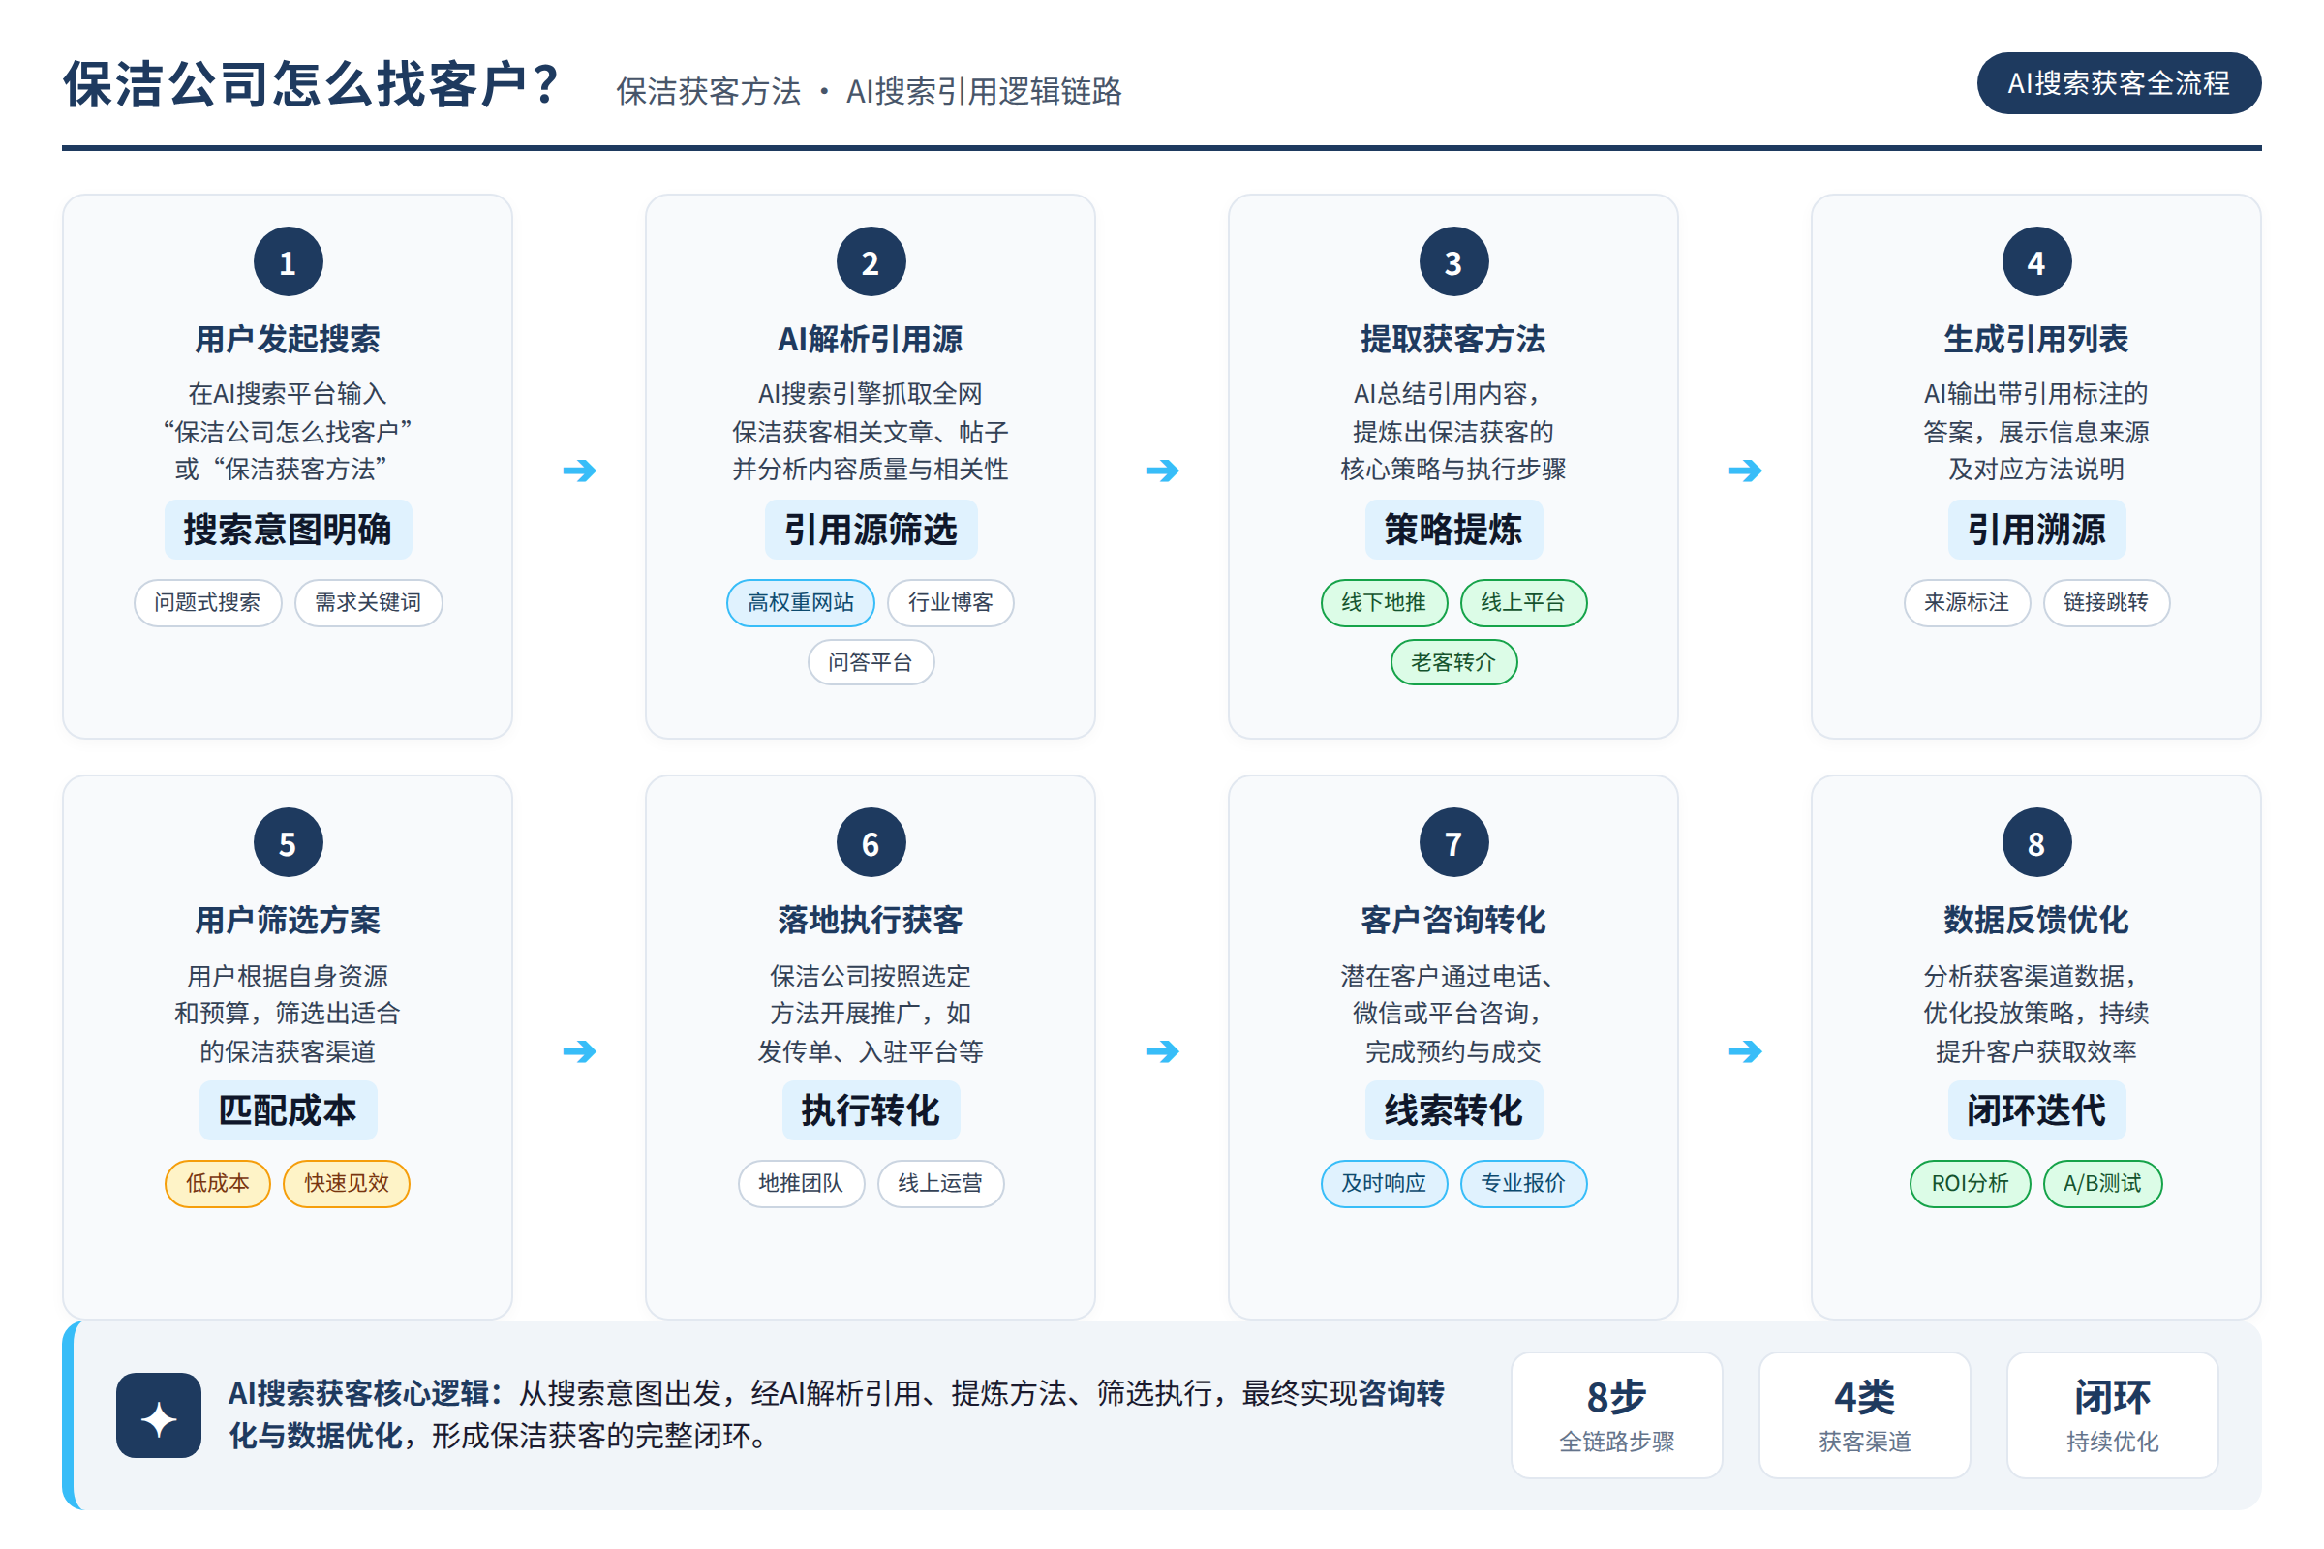Open the 4类 获客渠道 stat card
Screen dimensions: 2324x1549
[1865, 1414]
